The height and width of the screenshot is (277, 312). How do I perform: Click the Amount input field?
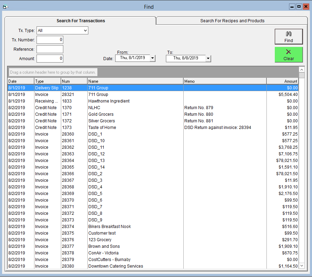[x=50, y=58]
